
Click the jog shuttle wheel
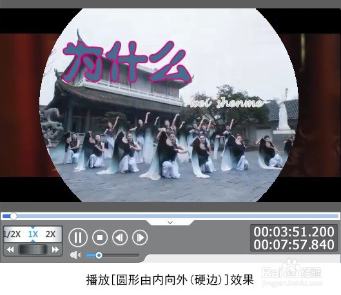click(33, 250)
